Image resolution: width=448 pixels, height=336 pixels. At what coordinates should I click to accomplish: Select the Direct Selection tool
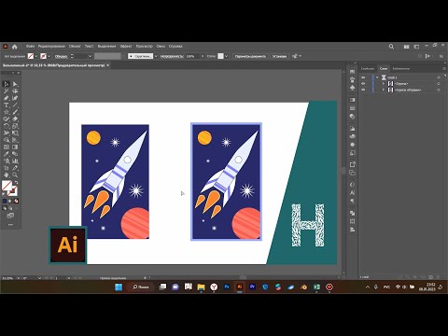[15, 84]
